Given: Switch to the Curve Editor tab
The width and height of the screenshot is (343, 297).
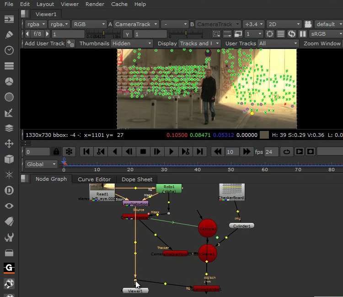Looking at the screenshot, I should (x=94, y=179).
